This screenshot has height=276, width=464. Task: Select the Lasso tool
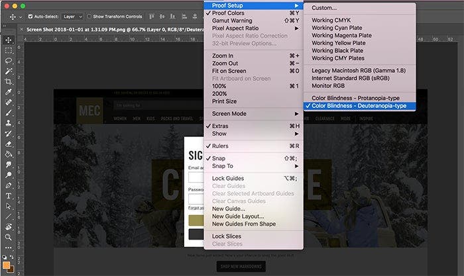pyautogui.click(x=8, y=61)
